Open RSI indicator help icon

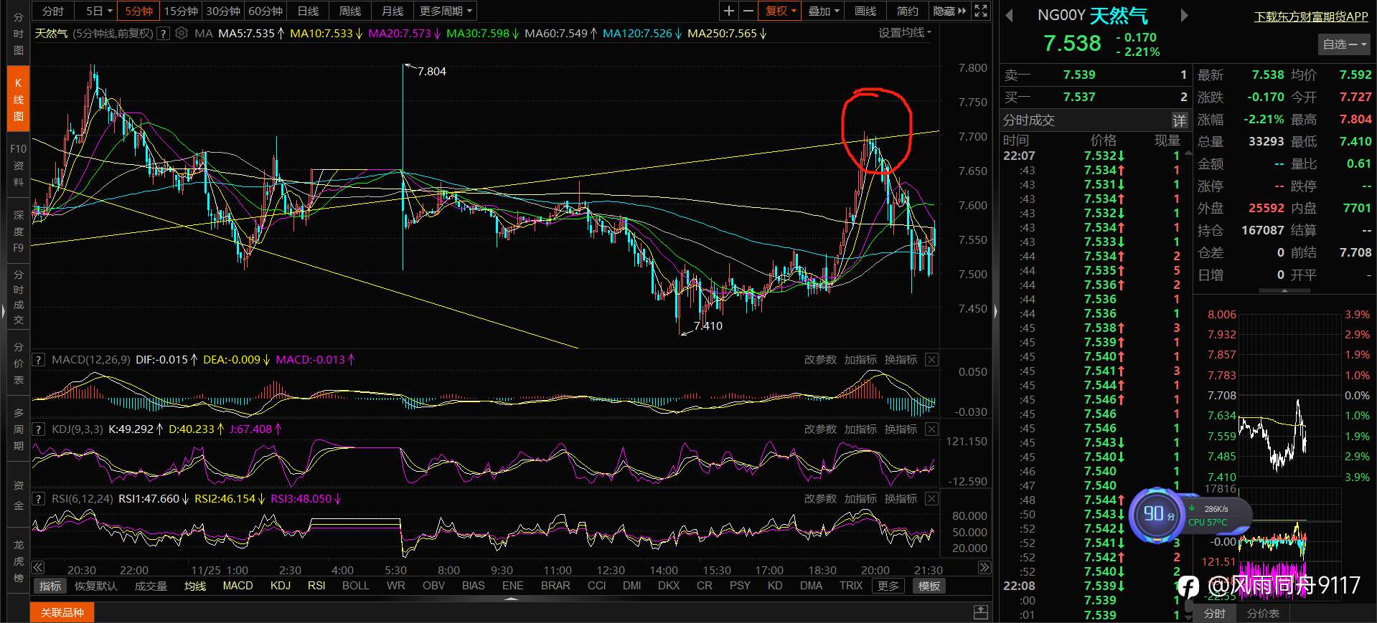point(39,499)
